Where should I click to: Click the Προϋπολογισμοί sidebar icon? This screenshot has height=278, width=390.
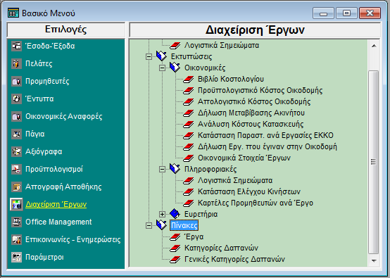(x=16, y=170)
